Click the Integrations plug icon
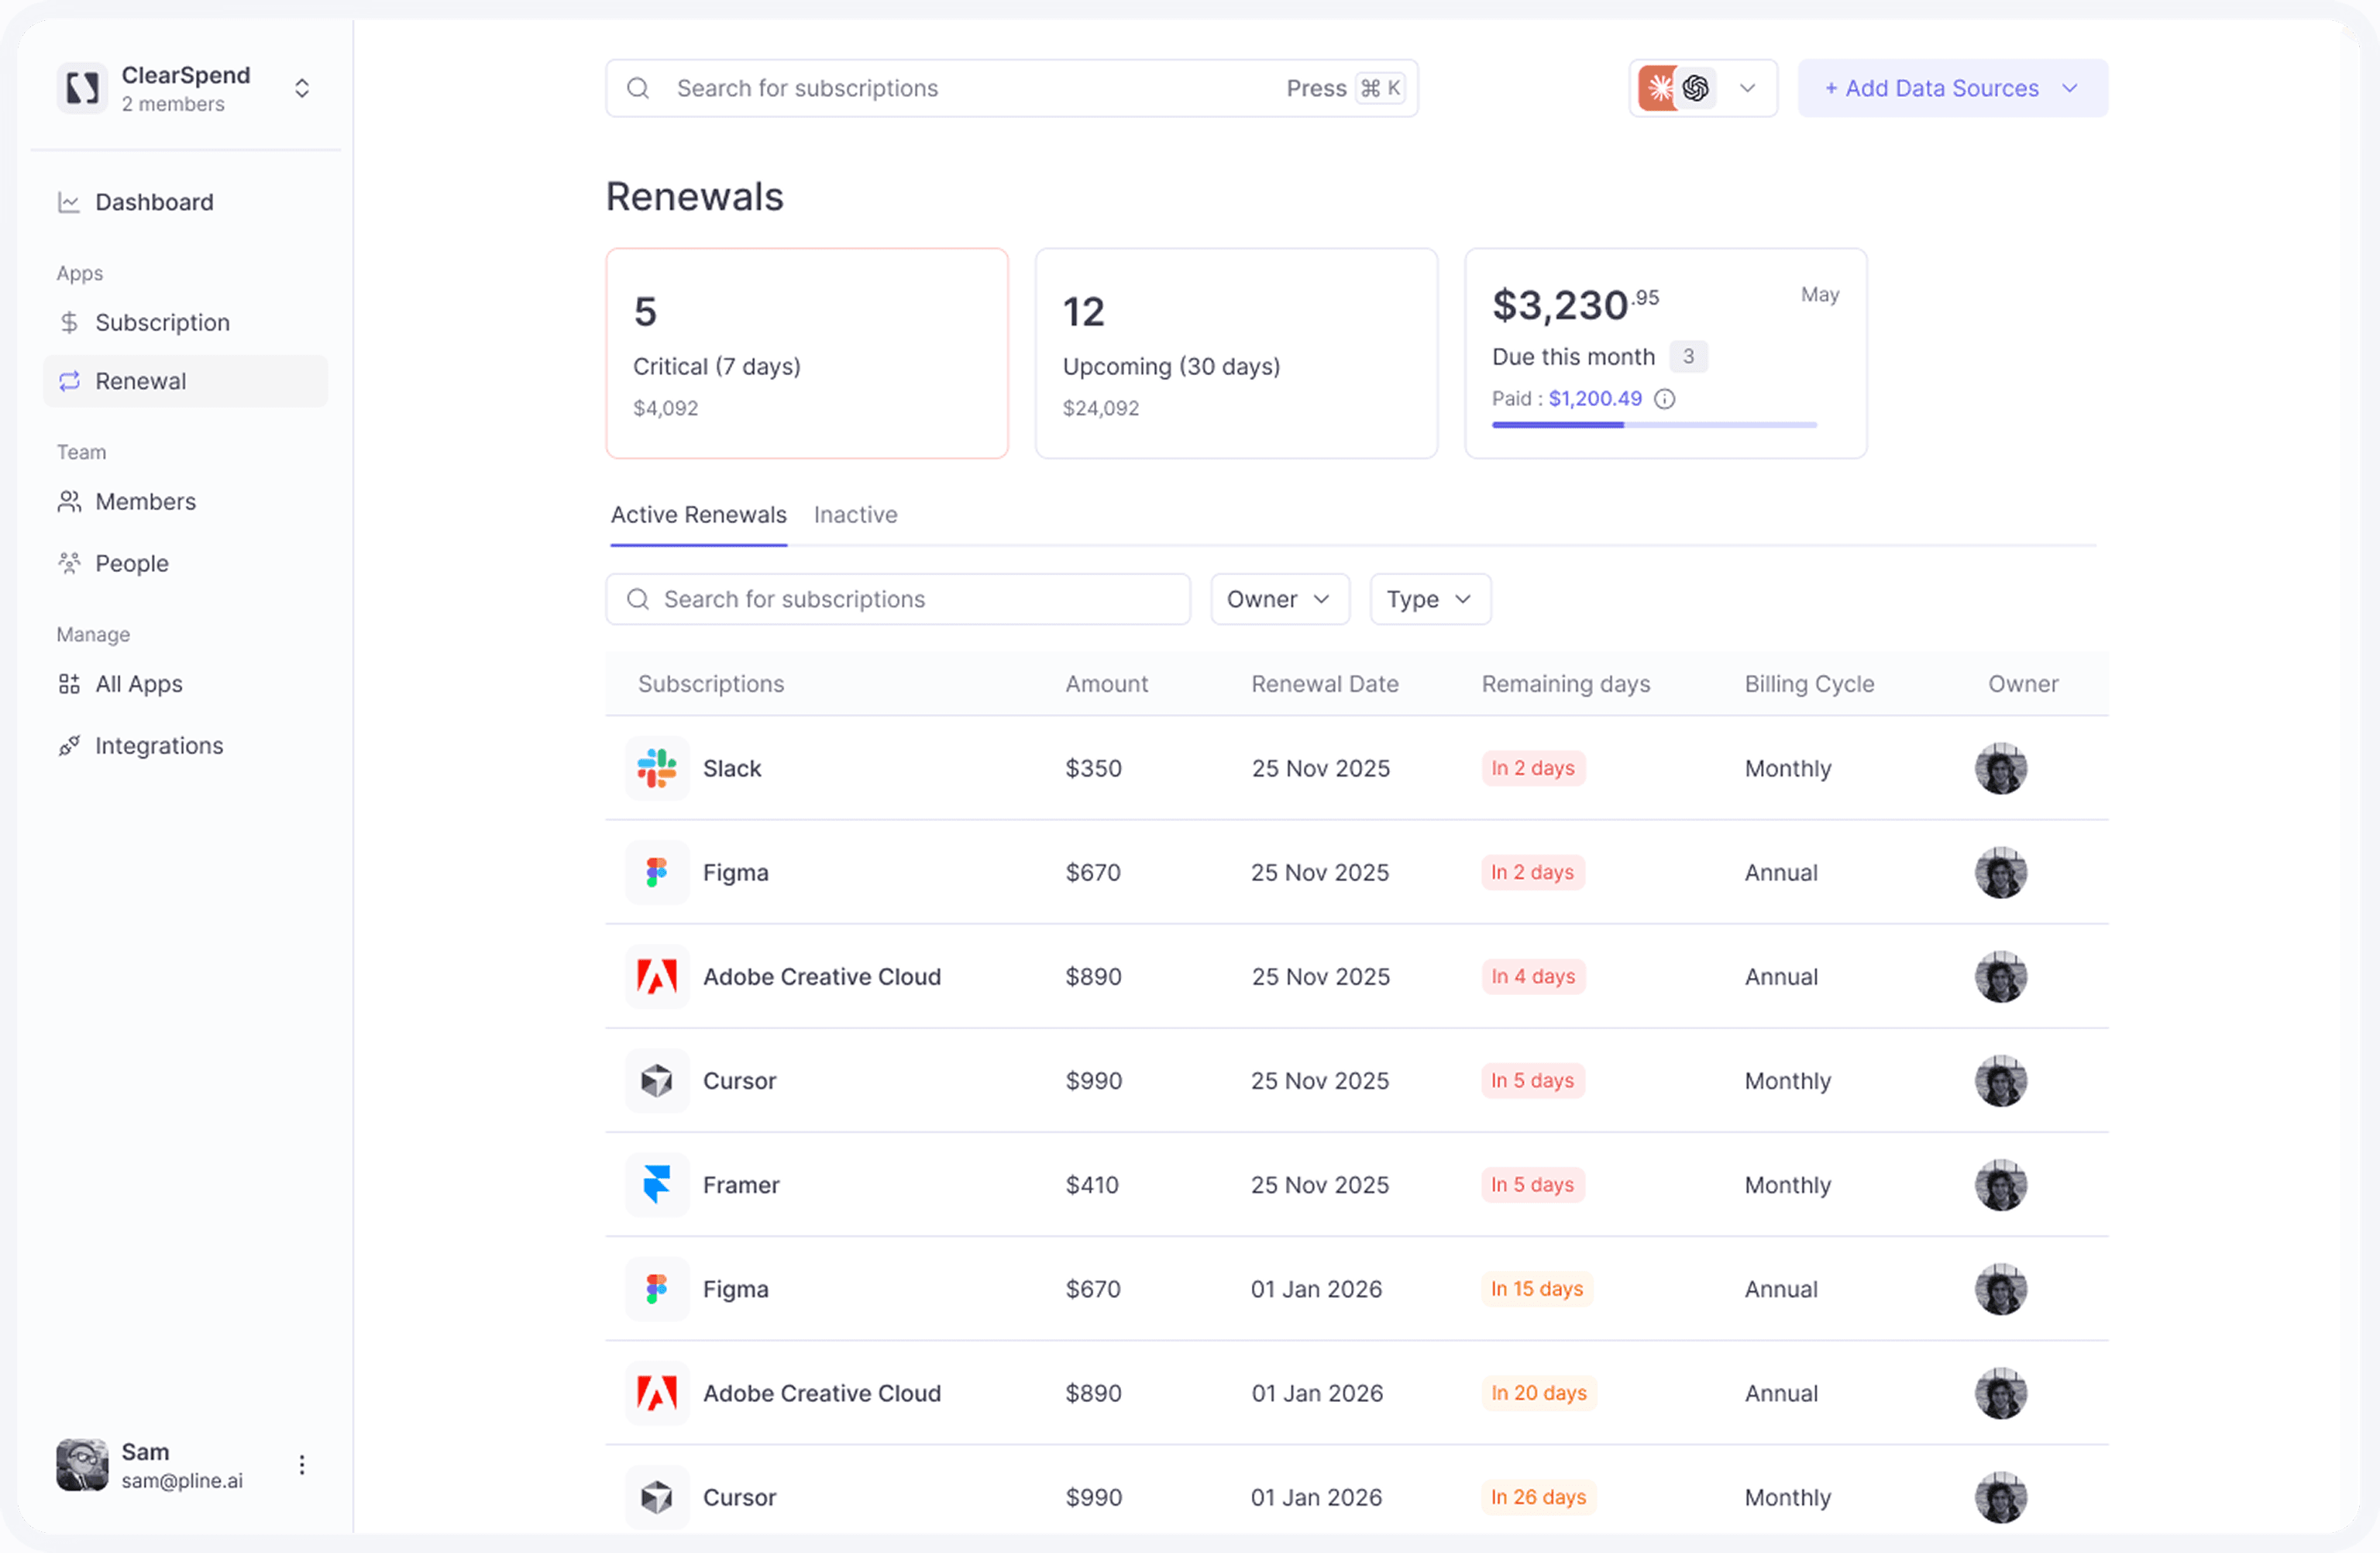Image resolution: width=2380 pixels, height=1553 pixels. pyautogui.click(x=69, y=745)
